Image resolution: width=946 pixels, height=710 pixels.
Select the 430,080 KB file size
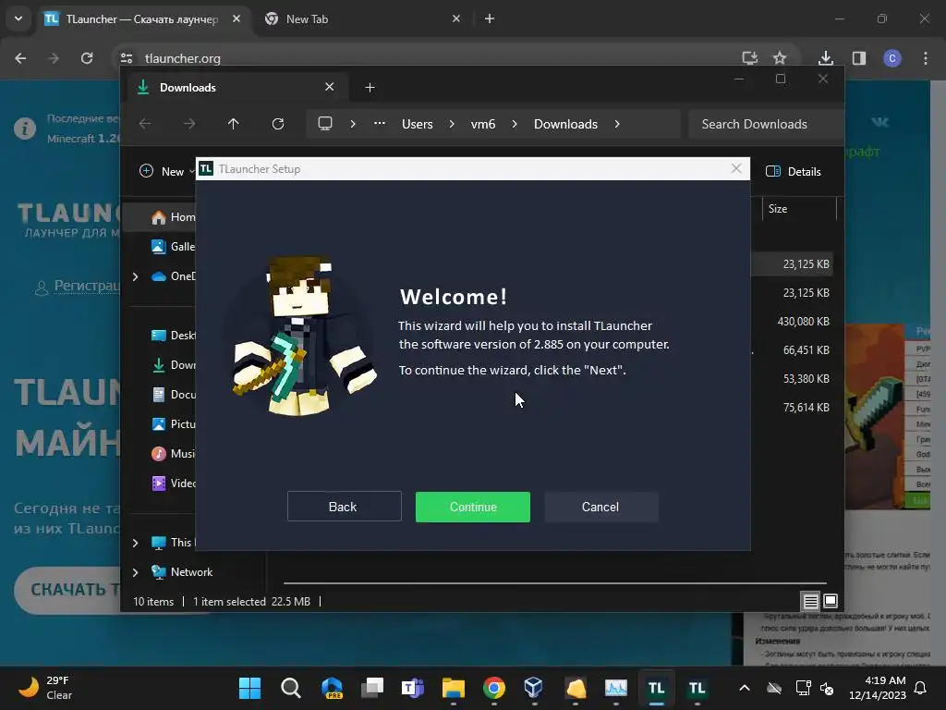click(803, 321)
